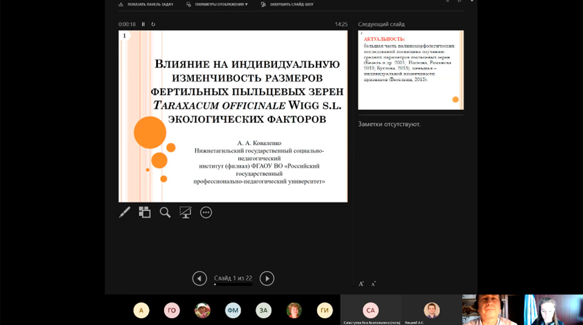Click the magnifier zoom into slide icon

coord(165,213)
